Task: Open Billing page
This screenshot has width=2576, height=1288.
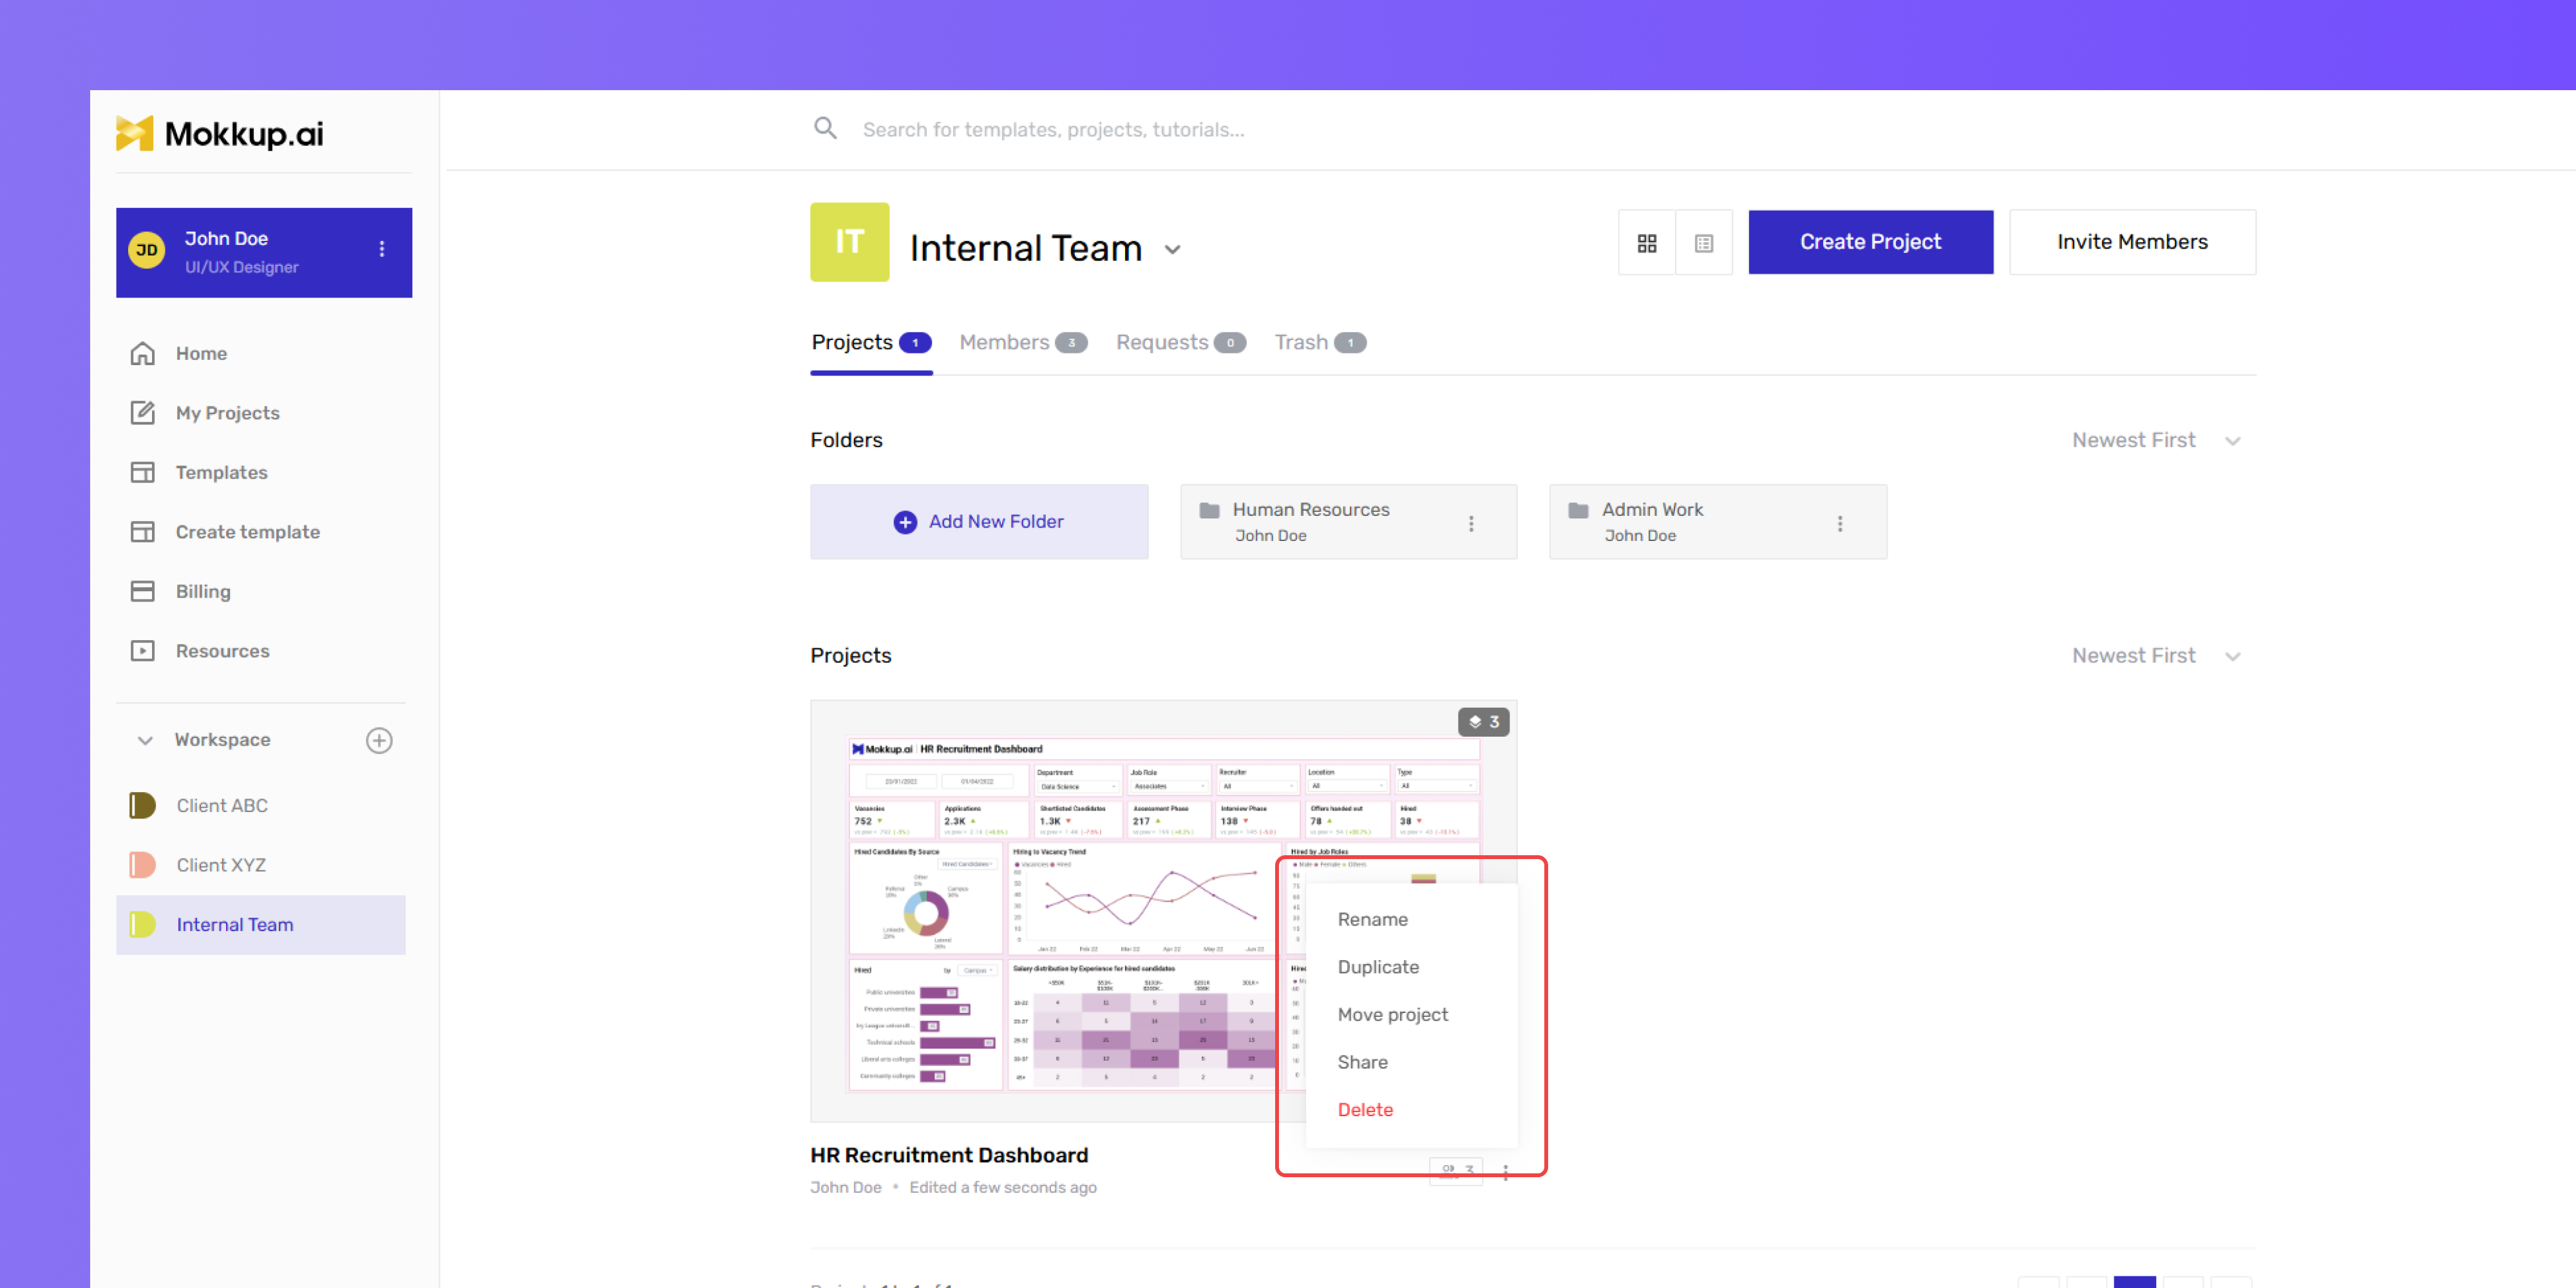Action: point(203,591)
